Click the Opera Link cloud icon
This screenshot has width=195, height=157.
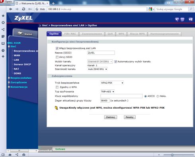tap(10, 155)
